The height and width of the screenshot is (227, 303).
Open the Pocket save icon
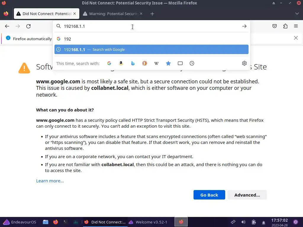274,26
